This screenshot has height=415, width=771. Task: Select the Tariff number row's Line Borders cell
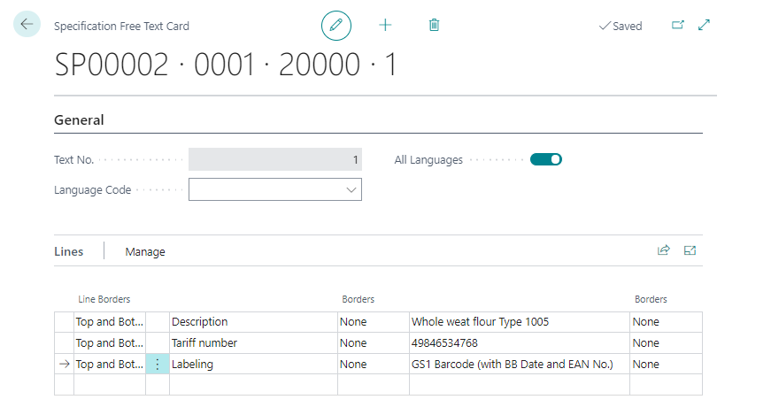(110, 343)
